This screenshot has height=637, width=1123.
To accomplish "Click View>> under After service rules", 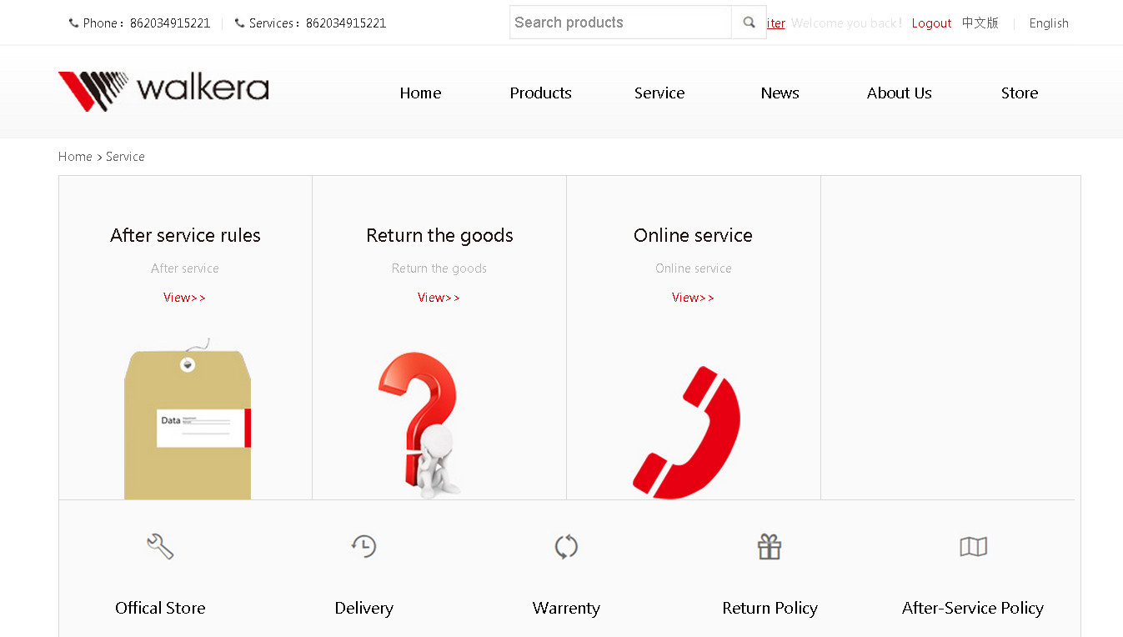I will coord(184,298).
